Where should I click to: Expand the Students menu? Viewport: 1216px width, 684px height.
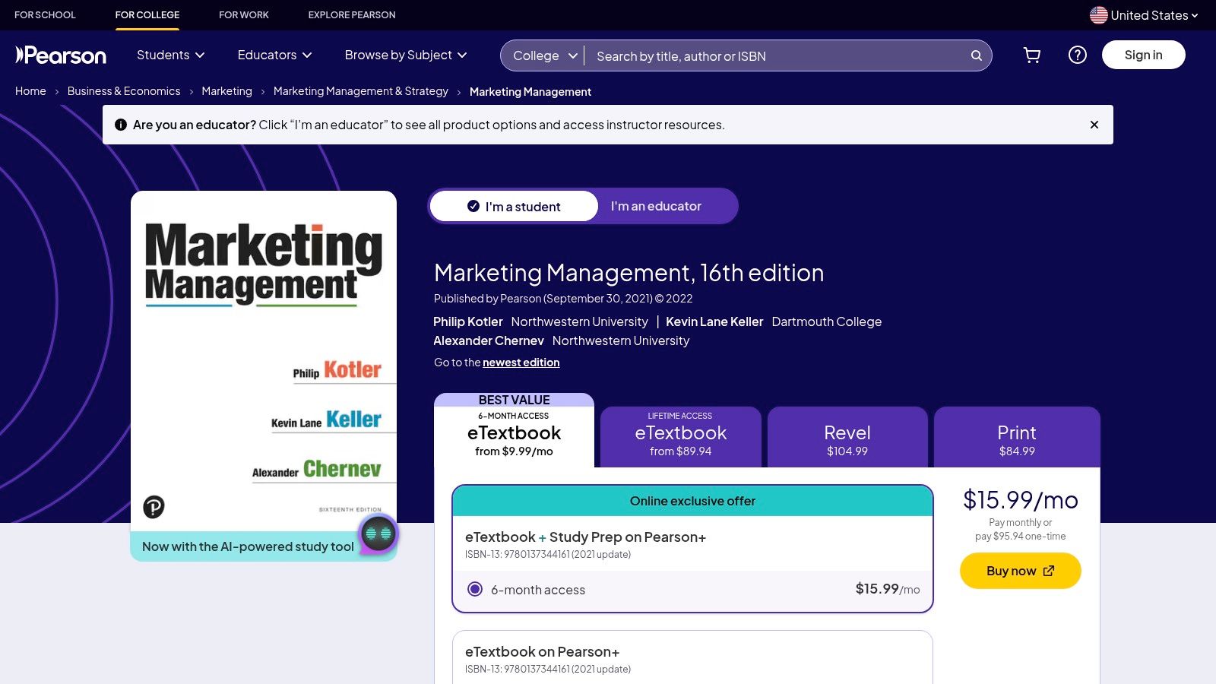[170, 55]
